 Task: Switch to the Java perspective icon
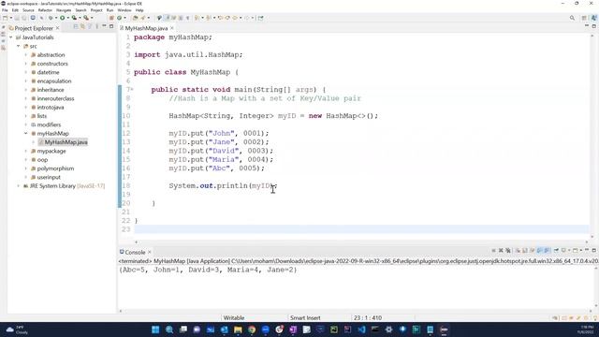pyautogui.click(x=593, y=18)
